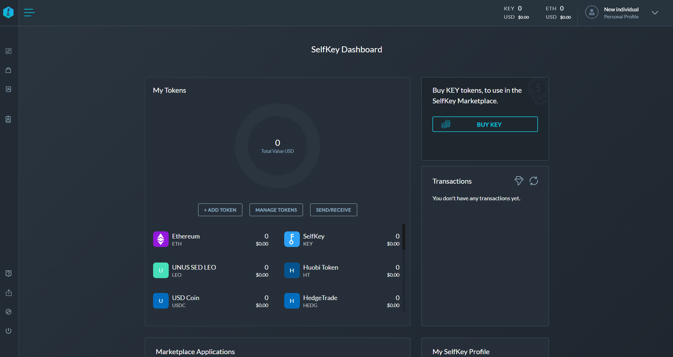
Task: Click the HedgeTrade token icon
Action: 292,301
